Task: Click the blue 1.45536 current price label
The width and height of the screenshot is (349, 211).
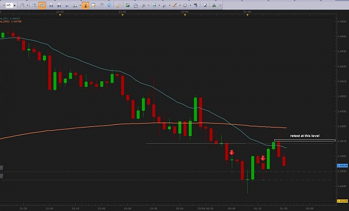Action: [x=342, y=165]
